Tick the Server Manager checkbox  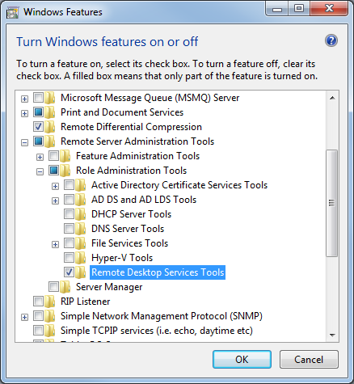53,287
